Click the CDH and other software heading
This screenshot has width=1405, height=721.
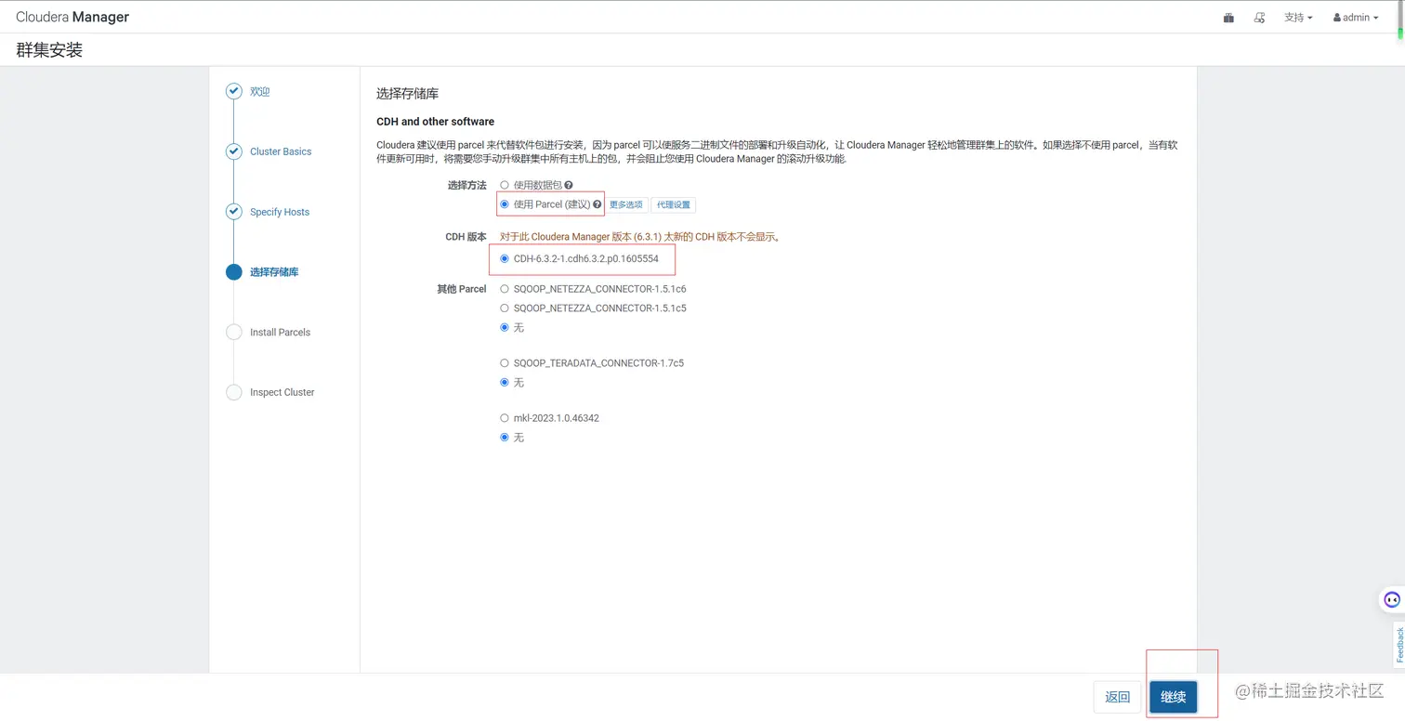click(x=435, y=122)
